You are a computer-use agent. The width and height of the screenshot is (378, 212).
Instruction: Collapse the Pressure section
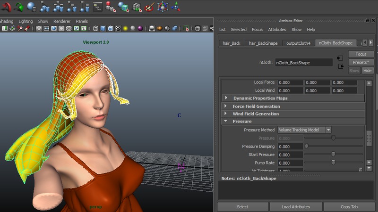(x=226, y=122)
